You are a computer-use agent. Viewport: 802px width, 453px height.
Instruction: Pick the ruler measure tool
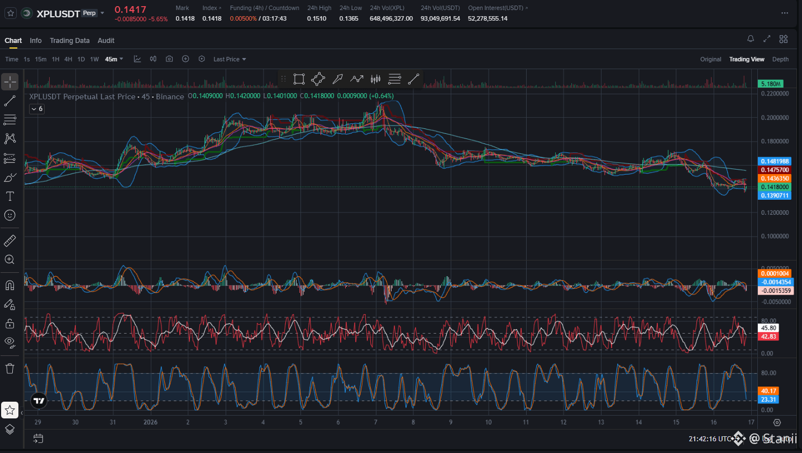coord(9,240)
